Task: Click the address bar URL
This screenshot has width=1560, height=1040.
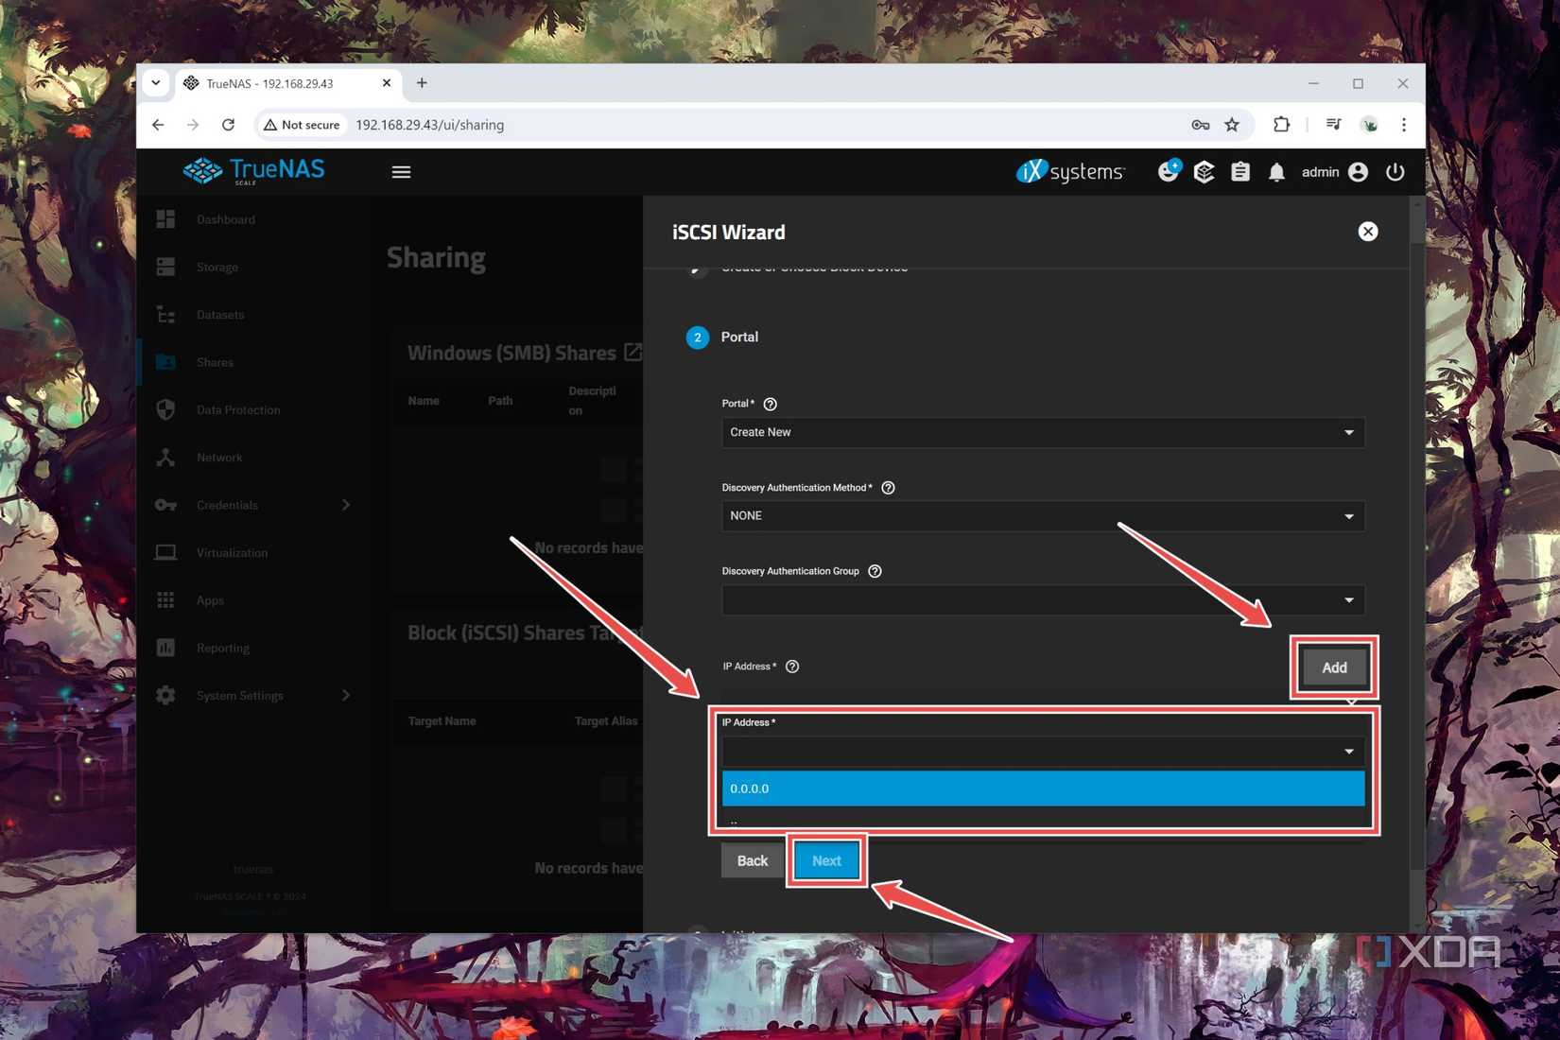Action: coord(430,125)
